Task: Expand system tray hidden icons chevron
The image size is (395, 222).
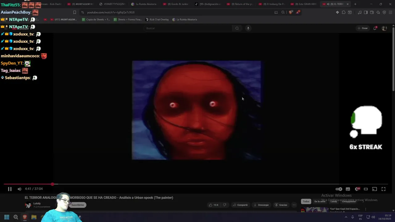Action: coord(346,217)
